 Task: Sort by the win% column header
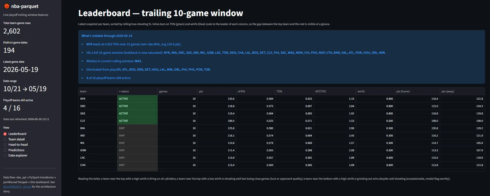click(375, 91)
